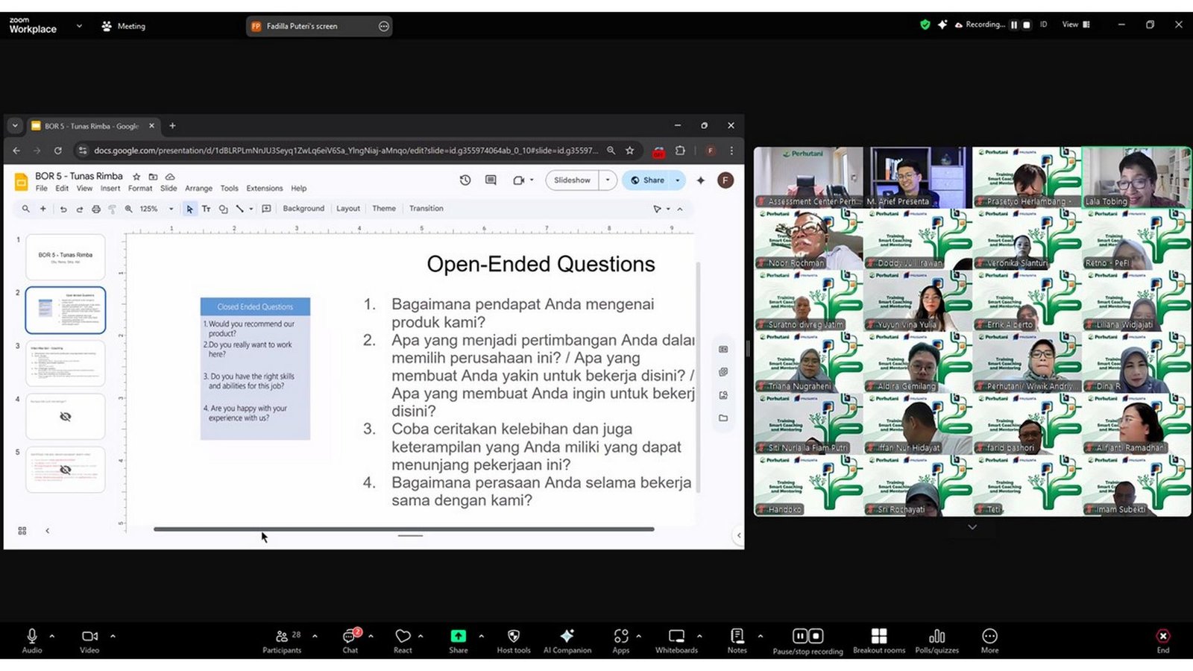Open grid view icon below filmstrip
Image resolution: width=1193 pixels, height=671 pixels.
22,531
